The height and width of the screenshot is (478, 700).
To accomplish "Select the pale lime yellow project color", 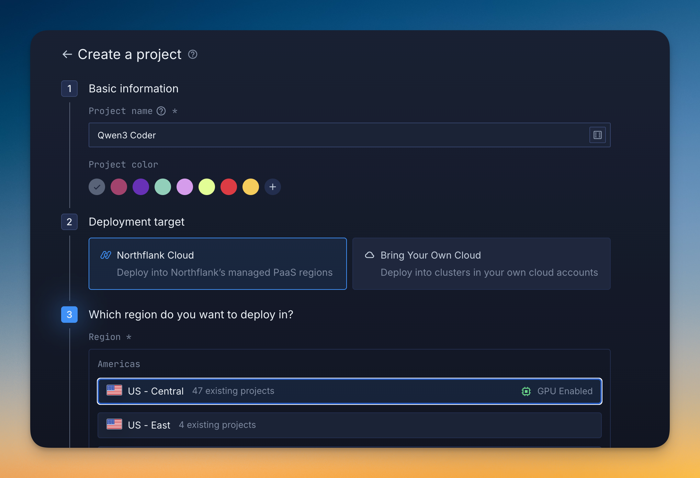I will [x=207, y=187].
